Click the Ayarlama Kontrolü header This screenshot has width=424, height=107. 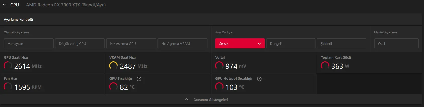pyautogui.click(x=18, y=19)
